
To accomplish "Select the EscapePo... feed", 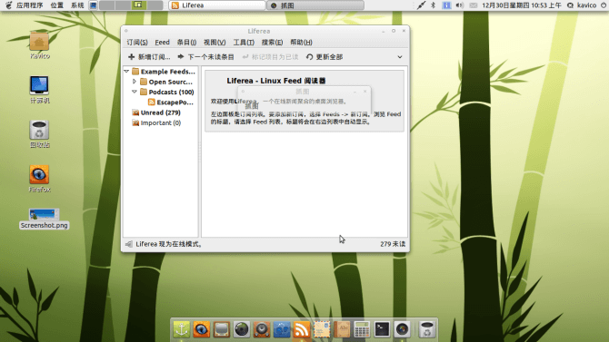I will pos(171,103).
